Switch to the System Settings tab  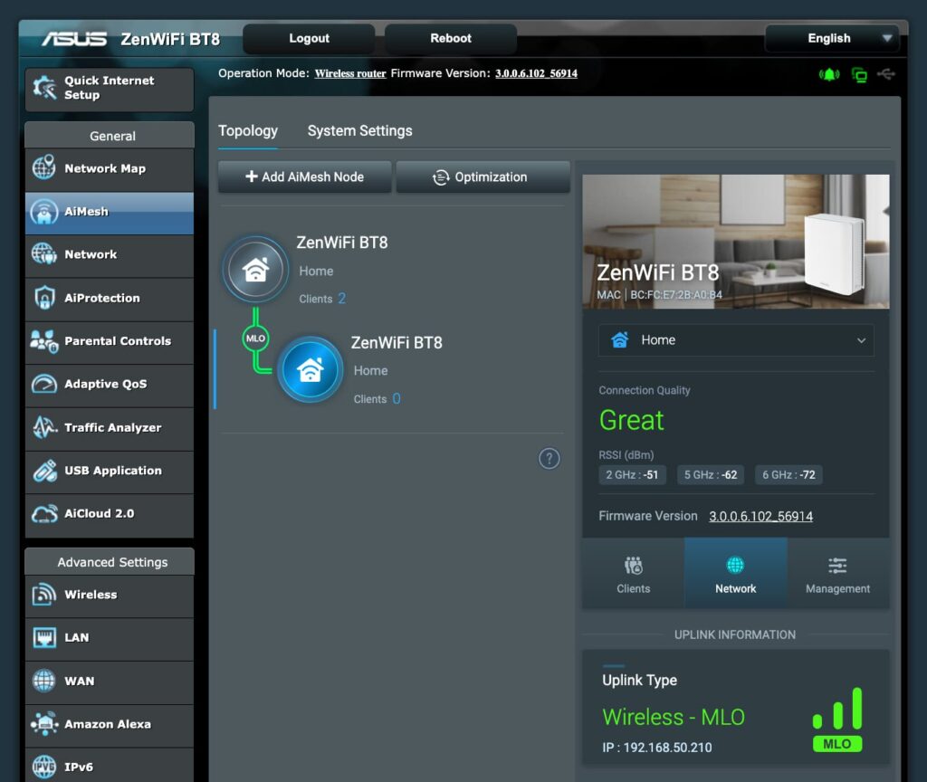(x=360, y=130)
